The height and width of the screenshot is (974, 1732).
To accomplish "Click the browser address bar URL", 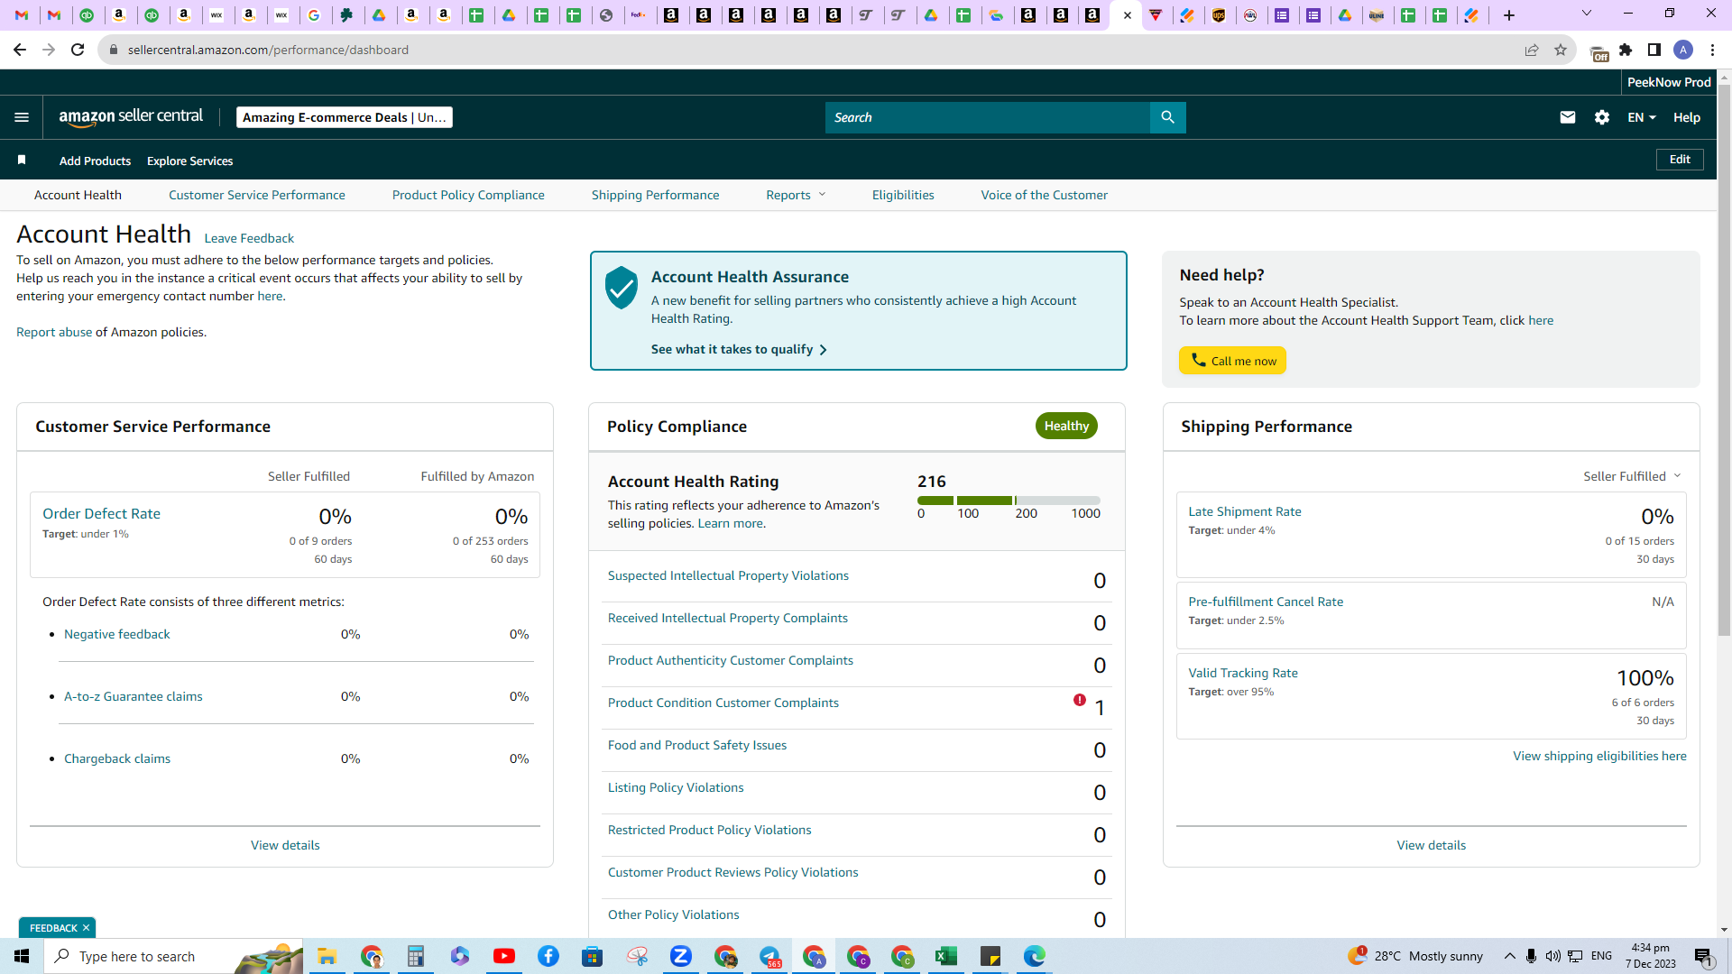I will point(268,50).
